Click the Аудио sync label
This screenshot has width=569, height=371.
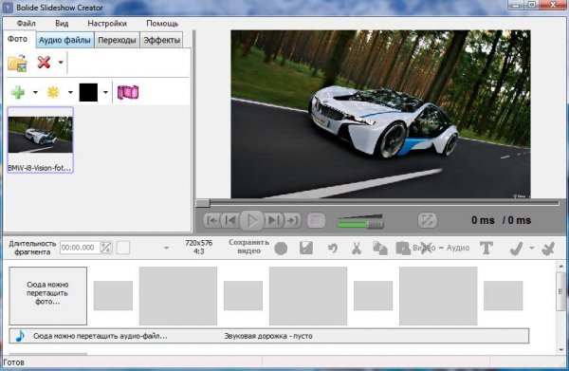[x=458, y=248]
